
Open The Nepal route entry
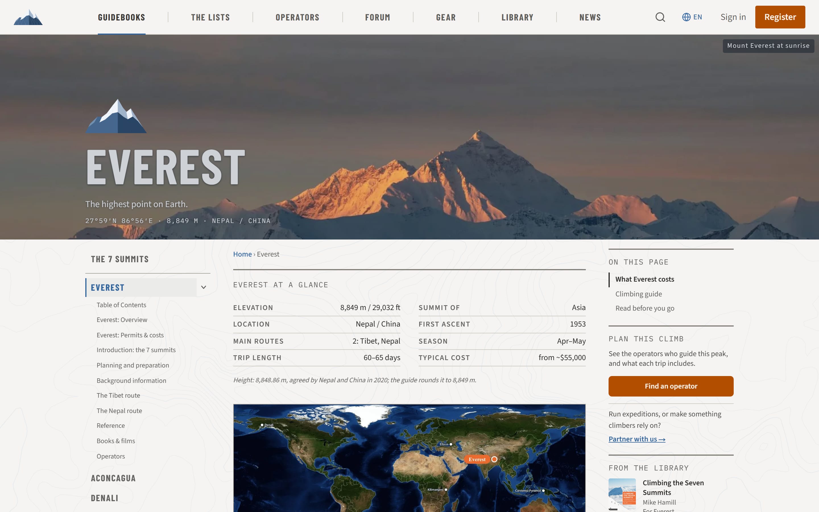pos(119,411)
